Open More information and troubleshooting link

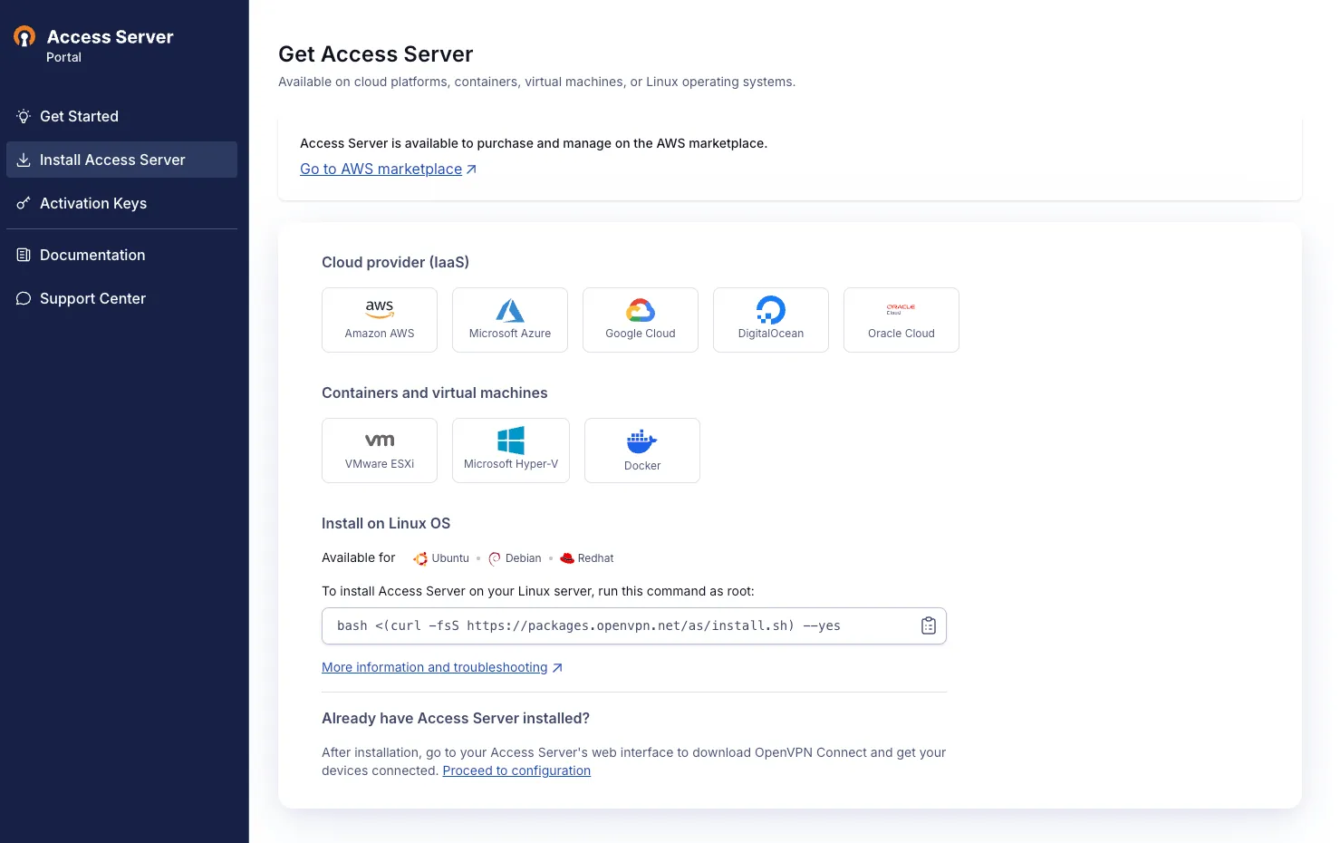click(x=435, y=667)
